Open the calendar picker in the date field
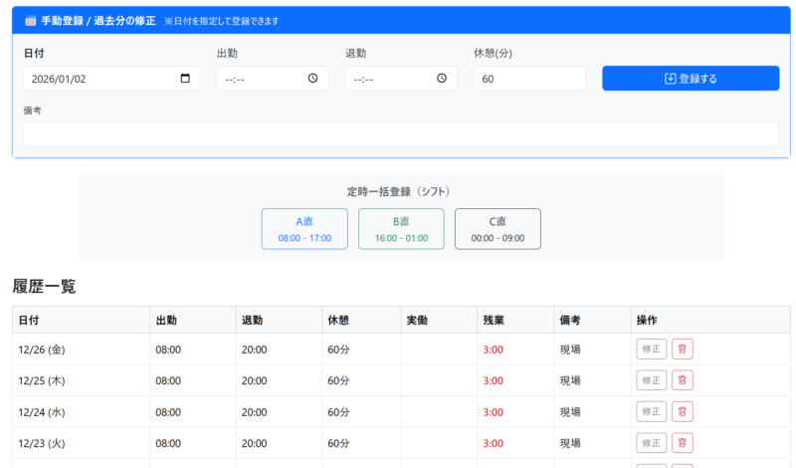The height and width of the screenshot is (468, 796). (185, 79)
